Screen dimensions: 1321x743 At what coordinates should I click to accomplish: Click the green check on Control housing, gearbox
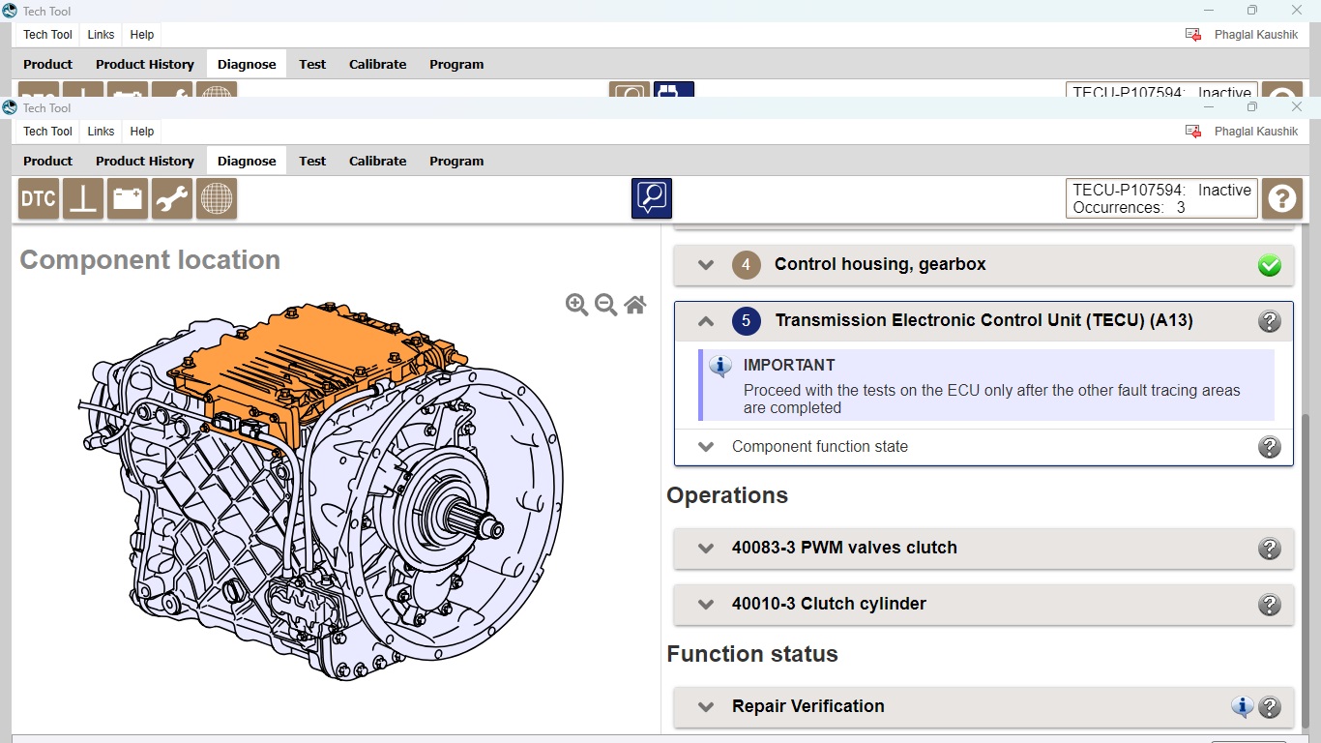tap(1270, 265)
